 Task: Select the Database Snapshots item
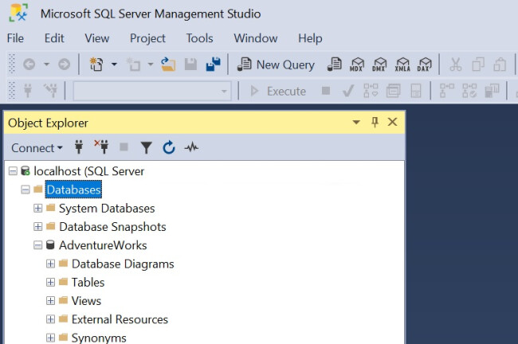112,227
